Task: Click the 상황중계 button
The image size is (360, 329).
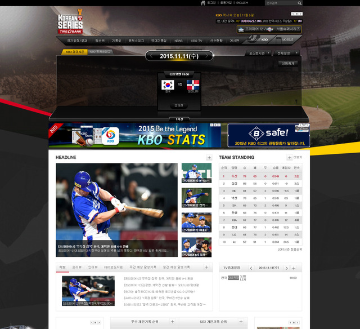Action: click(x=288, y=64)
